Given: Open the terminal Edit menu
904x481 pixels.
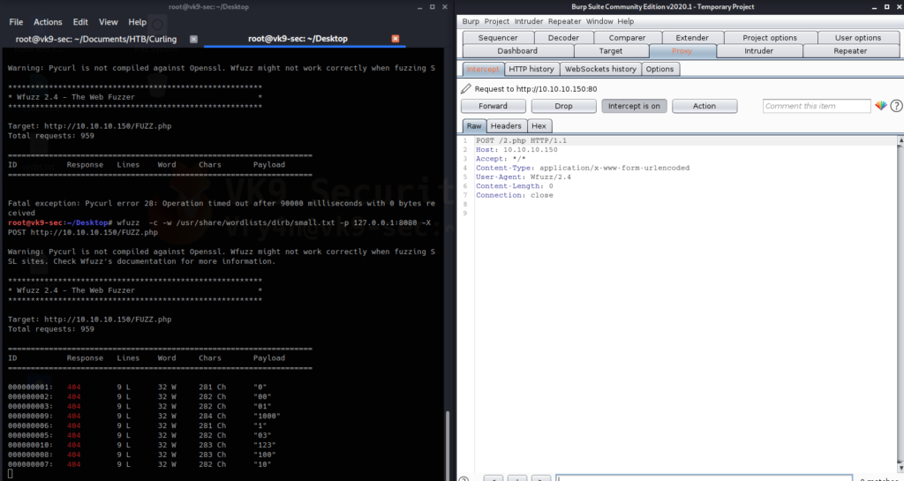Looking at the screenshot, I should [80, 22].
